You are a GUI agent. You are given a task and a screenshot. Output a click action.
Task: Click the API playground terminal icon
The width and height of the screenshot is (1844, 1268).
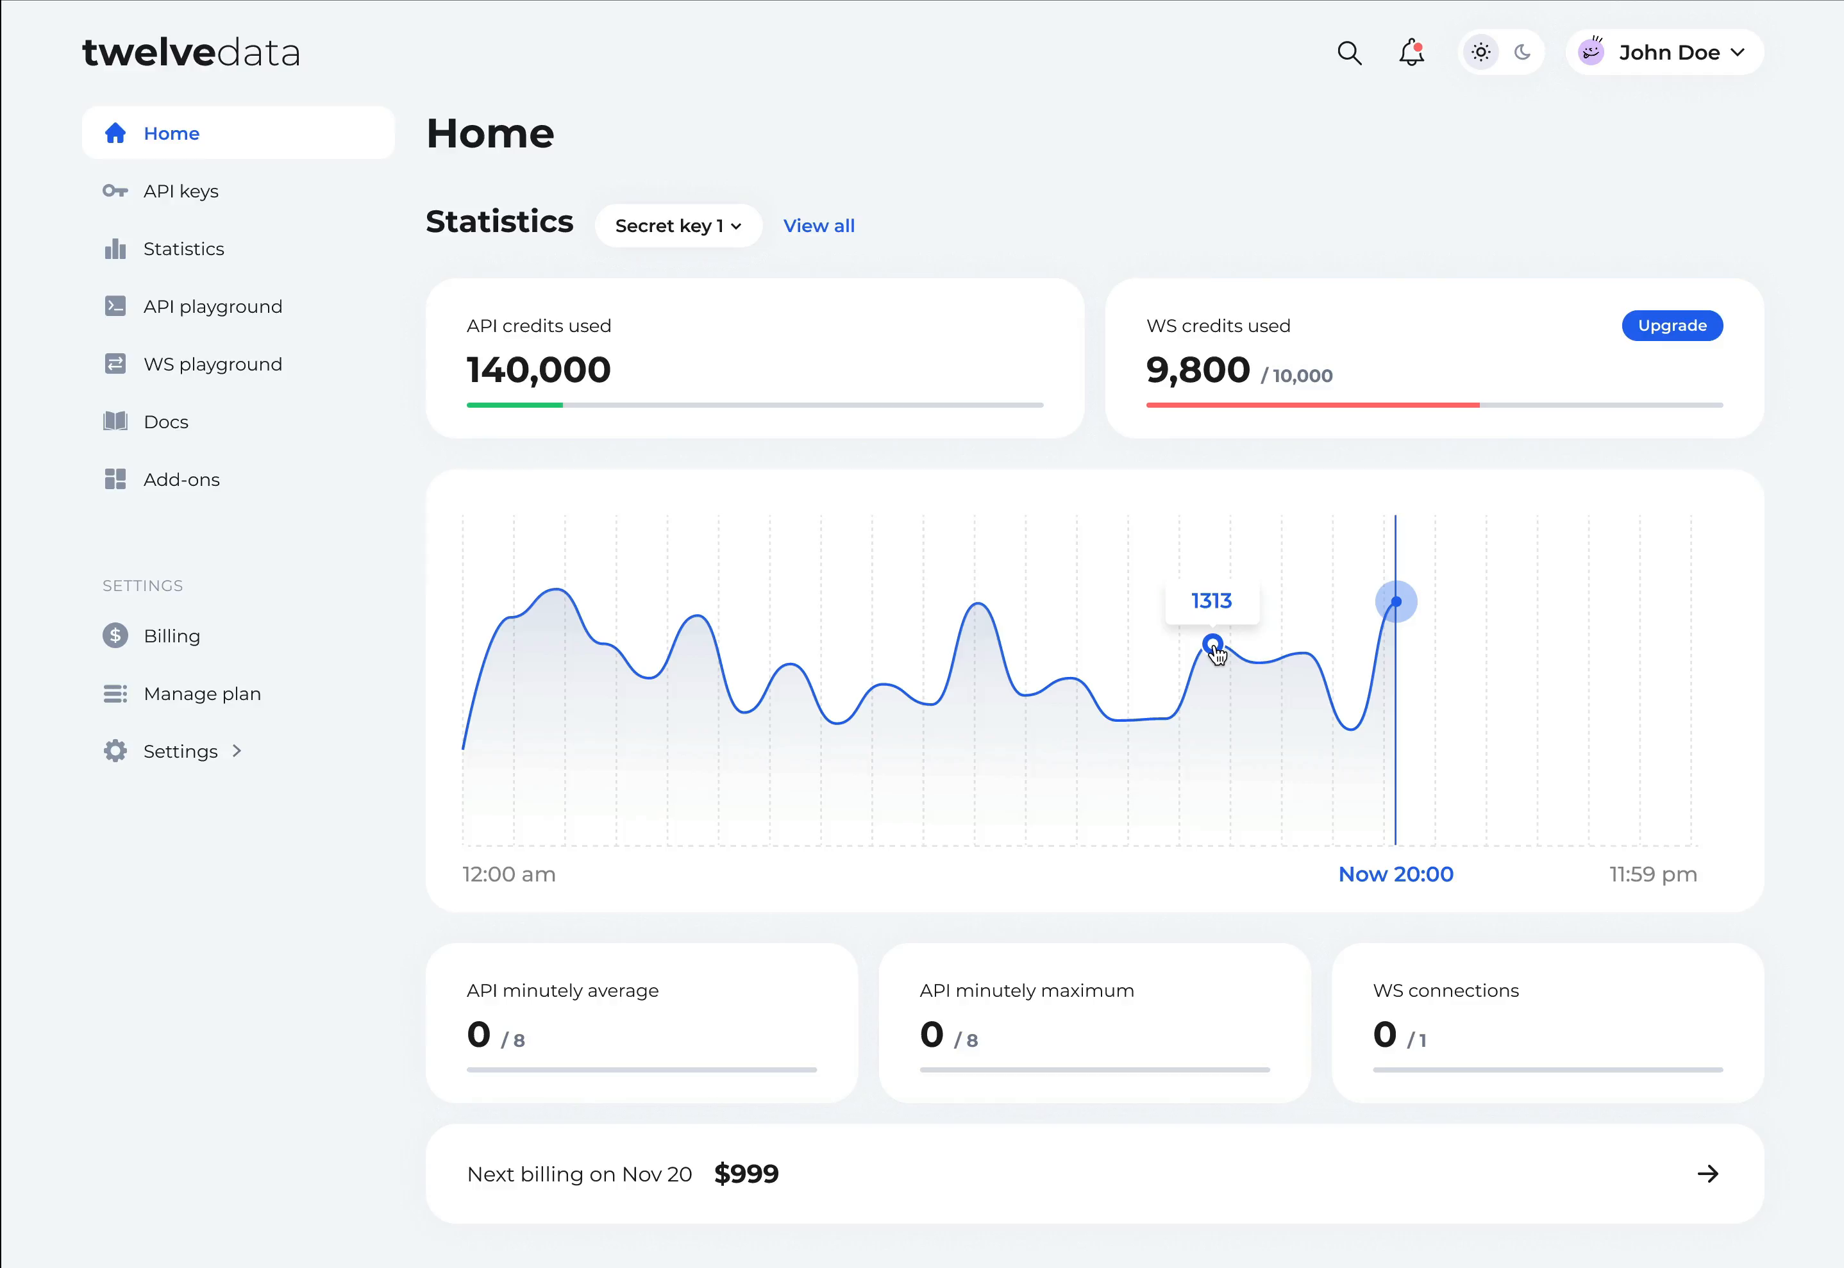pyautogui.click(x=115, y=306)
